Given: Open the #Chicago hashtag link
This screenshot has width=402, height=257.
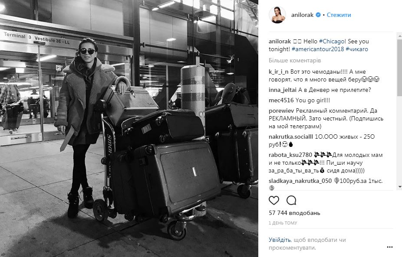Looking at the screenshot, I should click(332, 41).
